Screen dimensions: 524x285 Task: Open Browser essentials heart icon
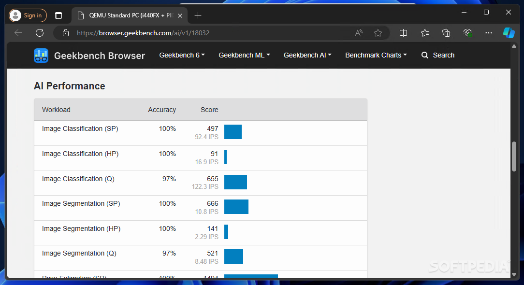[x=467, y=33]
